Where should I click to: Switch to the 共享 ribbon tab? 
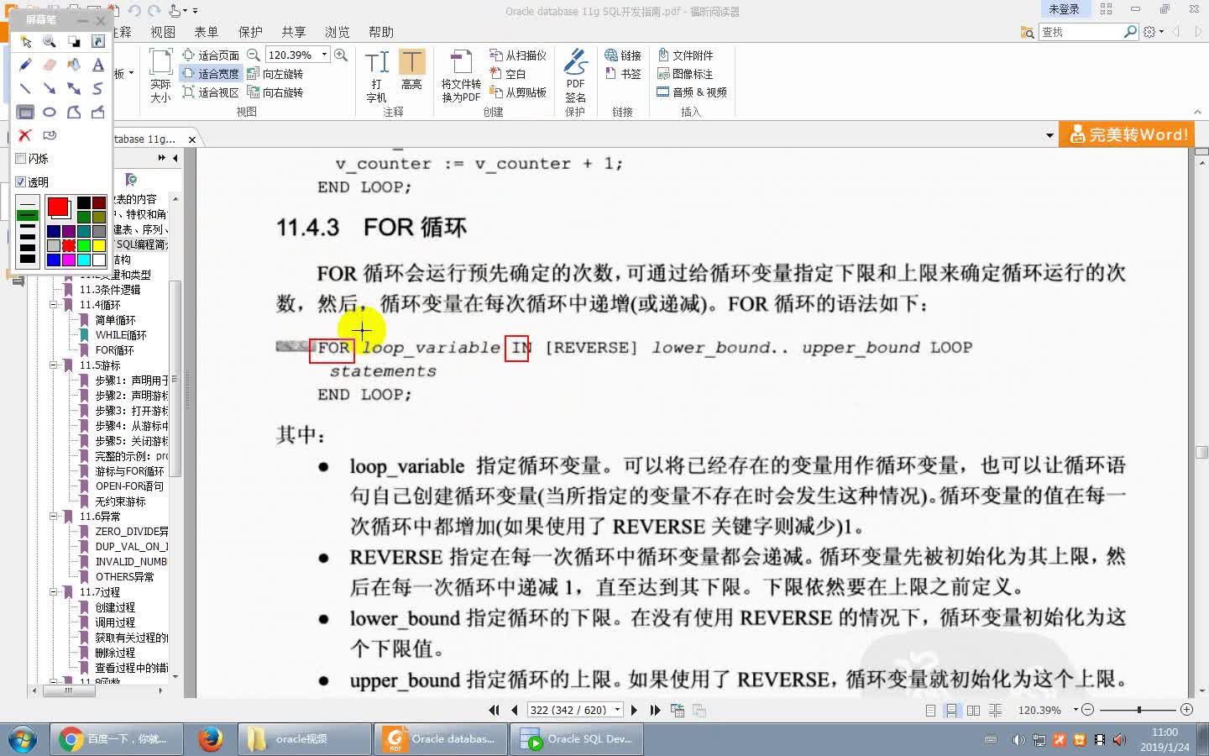(293, 32)
